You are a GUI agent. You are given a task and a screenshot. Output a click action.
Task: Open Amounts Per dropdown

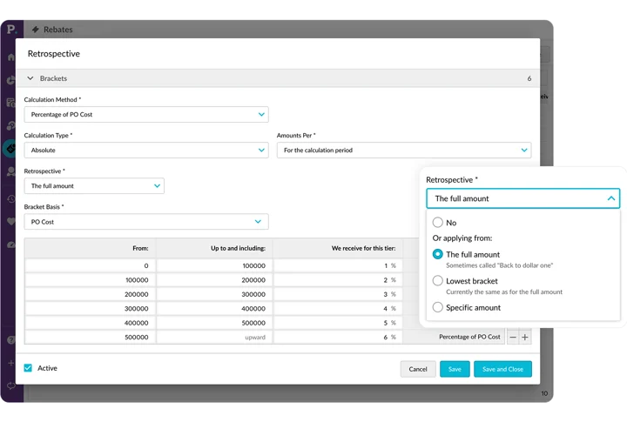[x=404, y=151]
